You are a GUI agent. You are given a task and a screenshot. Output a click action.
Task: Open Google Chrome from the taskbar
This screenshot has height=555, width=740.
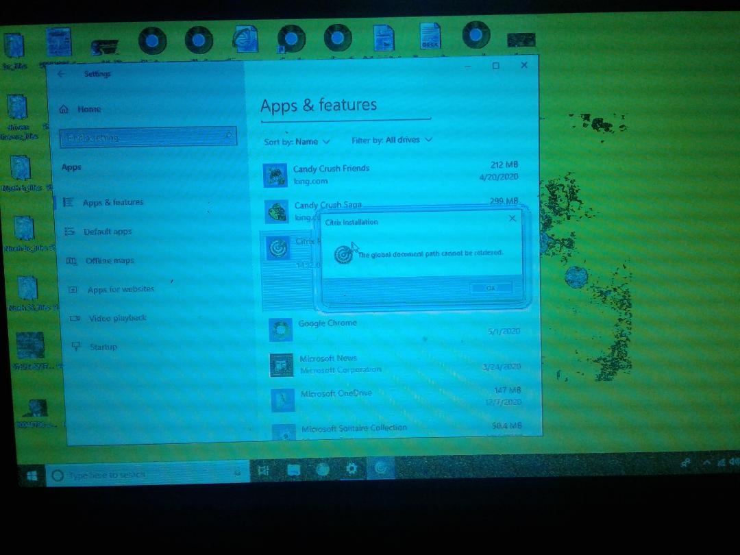323,469
